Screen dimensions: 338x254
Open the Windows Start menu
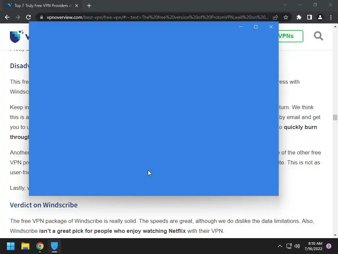[11, 246]
